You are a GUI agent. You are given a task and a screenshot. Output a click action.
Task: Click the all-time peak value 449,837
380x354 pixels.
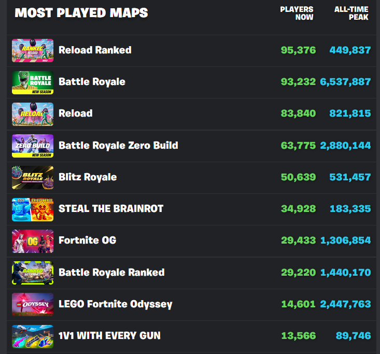click(x=350, y=50)
